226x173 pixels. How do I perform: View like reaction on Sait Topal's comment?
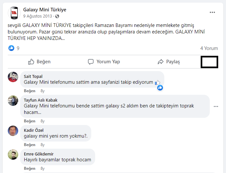160,88
